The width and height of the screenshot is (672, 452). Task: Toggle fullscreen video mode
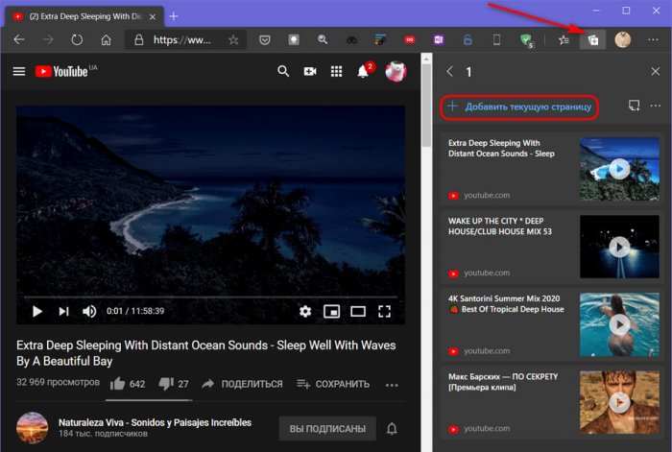point(384,311)
